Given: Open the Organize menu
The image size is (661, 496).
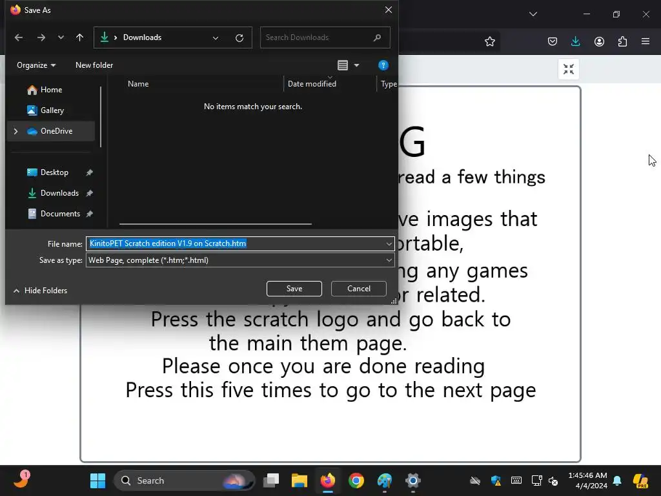Looking at the screenshot, I should tap(36, 65).
